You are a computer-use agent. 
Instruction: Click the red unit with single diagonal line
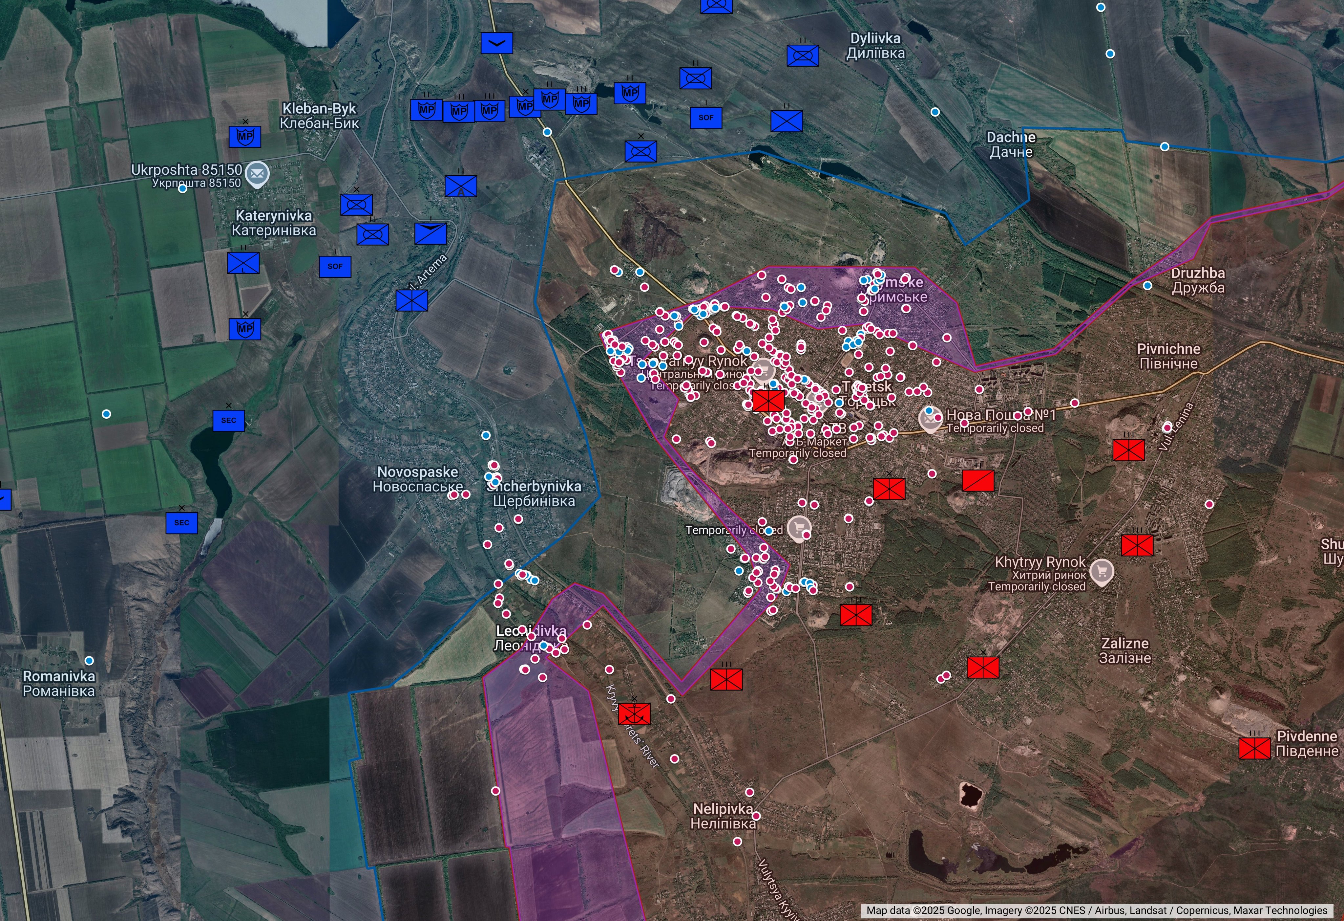[x=978, y=480]
